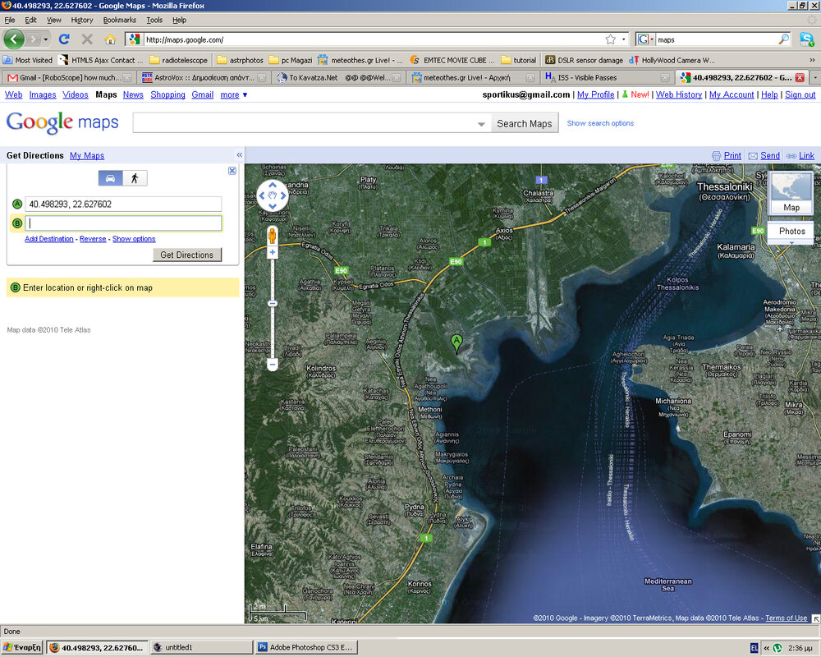Click the Pegman Street View icon
The image size is (821, 657).
273,236
